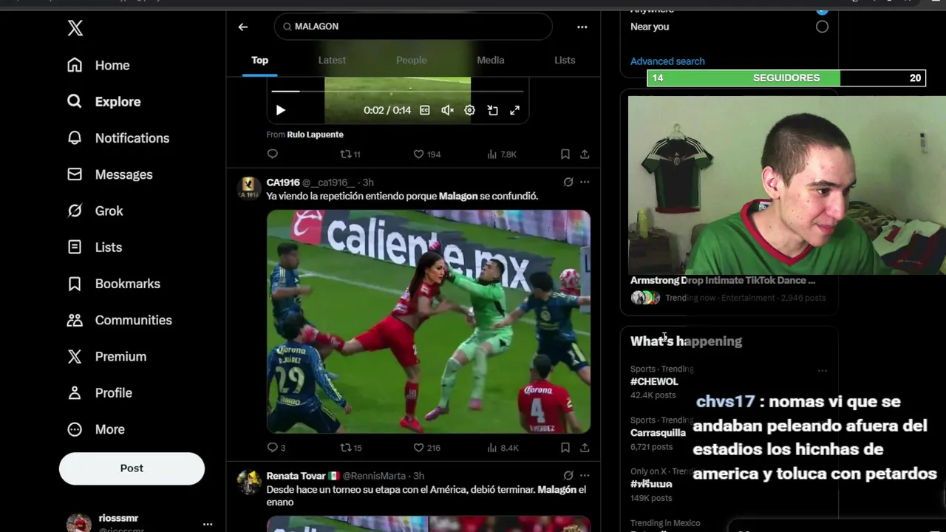
Task: Switch to the Media tab
Action: (491, 61)
